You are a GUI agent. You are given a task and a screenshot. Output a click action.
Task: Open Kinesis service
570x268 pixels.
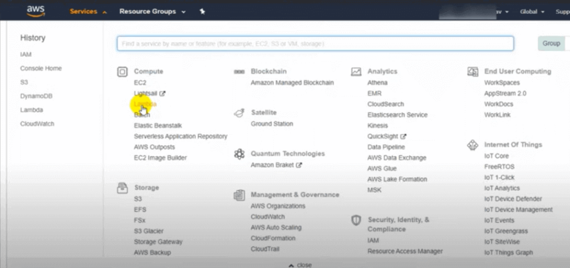[x=378, y=126]
